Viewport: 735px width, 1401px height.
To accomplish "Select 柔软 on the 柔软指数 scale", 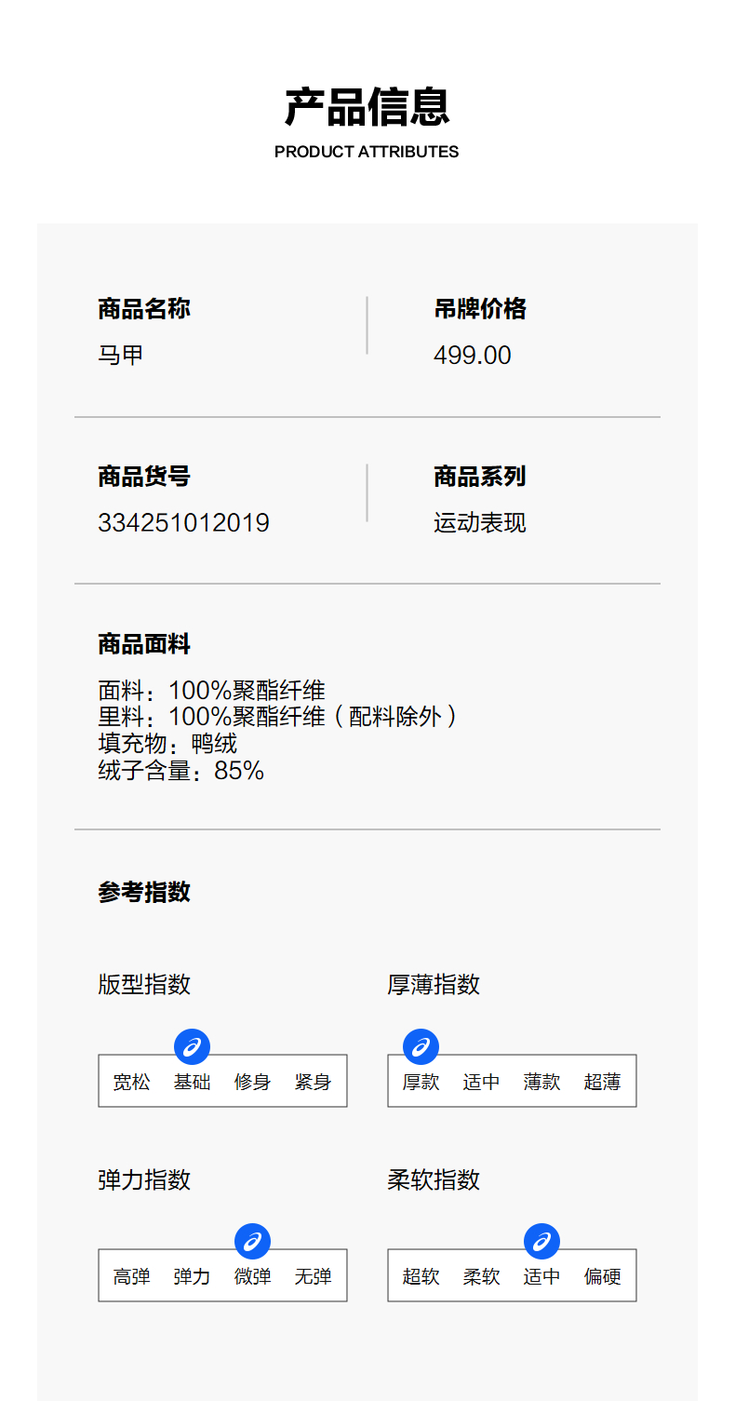I will (481, 1277).
